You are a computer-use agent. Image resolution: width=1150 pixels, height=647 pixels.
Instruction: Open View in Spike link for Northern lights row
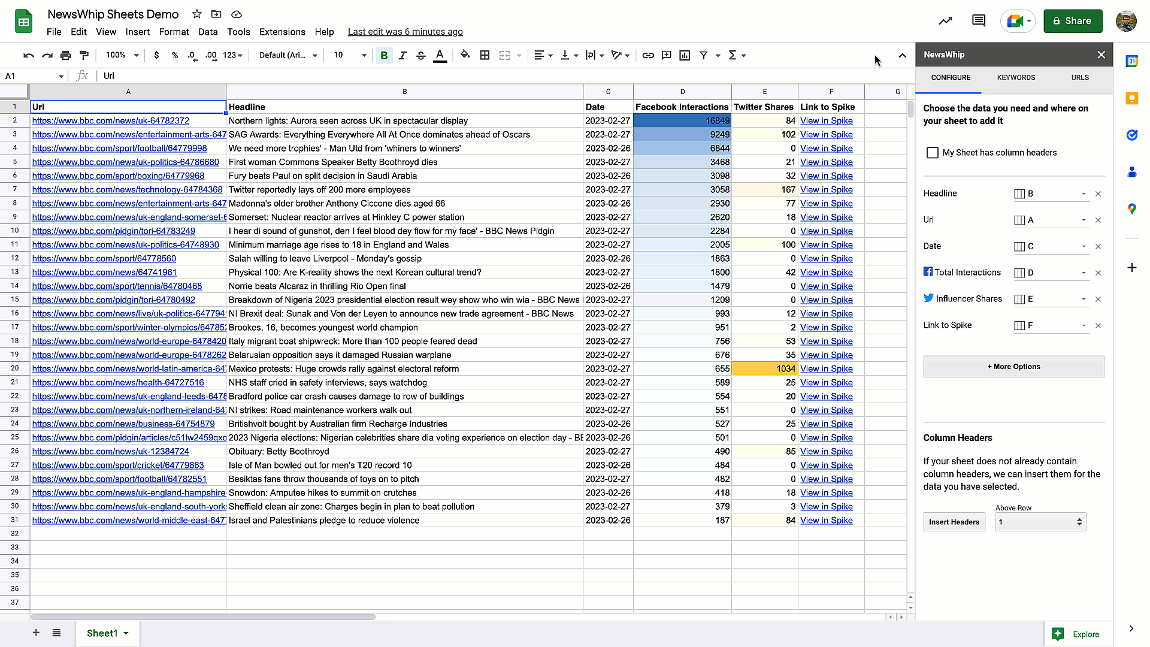(826, 121)
